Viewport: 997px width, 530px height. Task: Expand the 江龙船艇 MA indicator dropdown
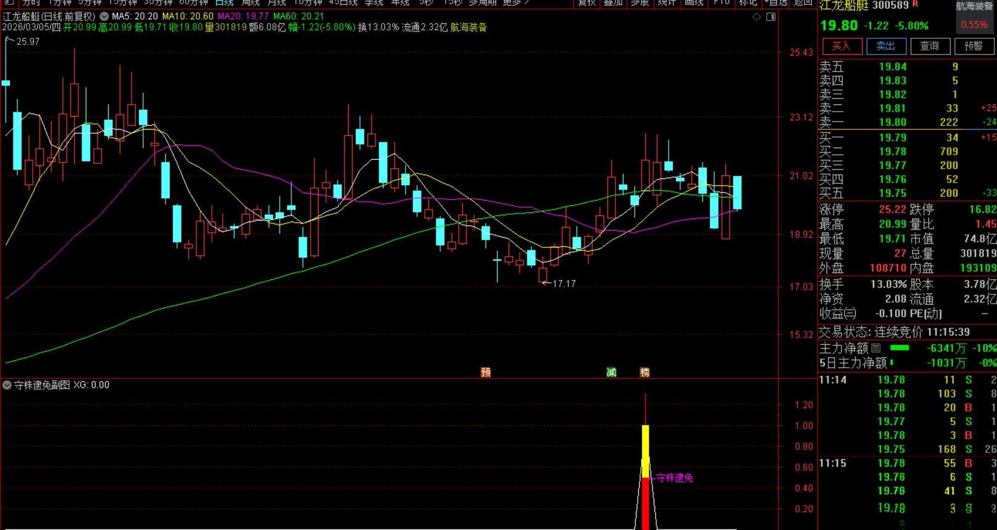104,17
